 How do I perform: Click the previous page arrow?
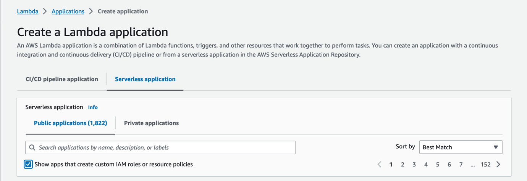click(379, 165)
